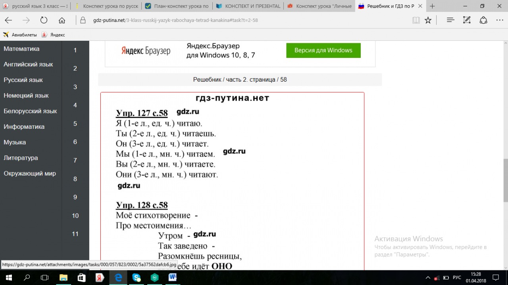
Task: Select Русский язык in the subject sidebar
Action: tap(23, 80)
